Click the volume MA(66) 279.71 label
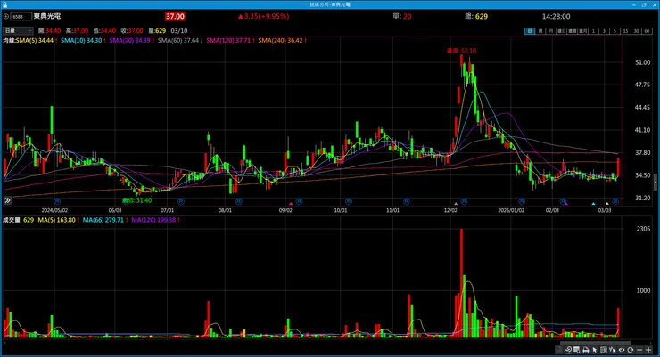The image size is (660, 357). tap(103, 220)
